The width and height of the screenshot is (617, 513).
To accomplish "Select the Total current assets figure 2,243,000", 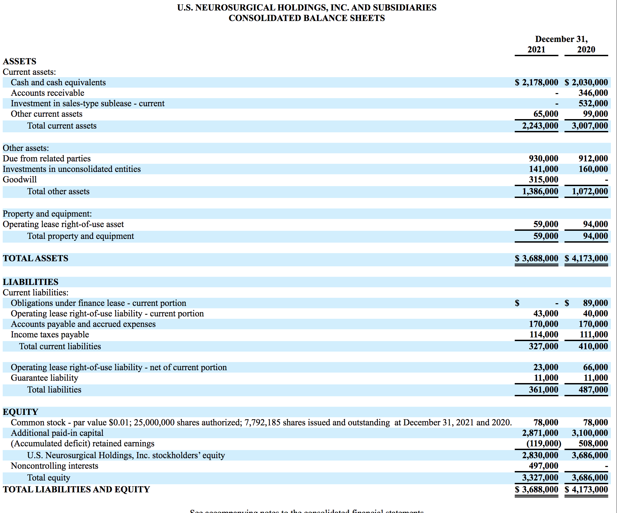I will click(536, 126).
